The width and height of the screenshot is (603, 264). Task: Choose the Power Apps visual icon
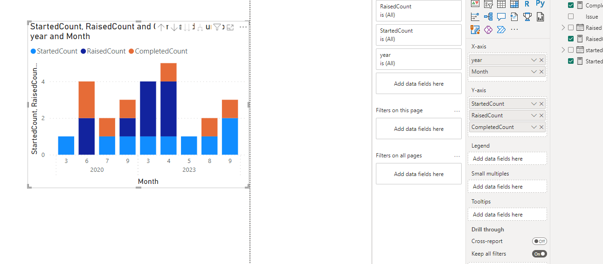(x=488, y=30)
